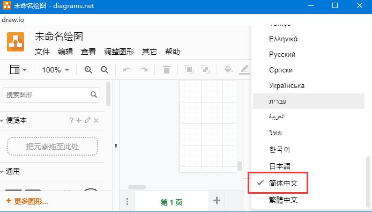The height and width of the screenshot is (212, 372).
Task: Focus the 搜索图形 search input field
Action: [51, 95]
